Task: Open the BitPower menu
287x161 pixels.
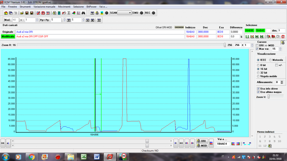Action: click(91, 6)
